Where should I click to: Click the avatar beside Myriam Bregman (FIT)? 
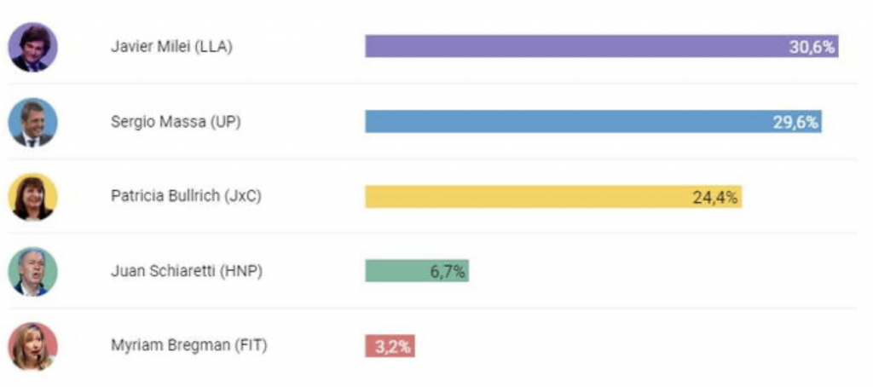click(33, 346)
